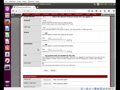This screenshot has height=90, width=120.
Task: Open the Protocol ICMP dropdown
Action: (46, 21)
